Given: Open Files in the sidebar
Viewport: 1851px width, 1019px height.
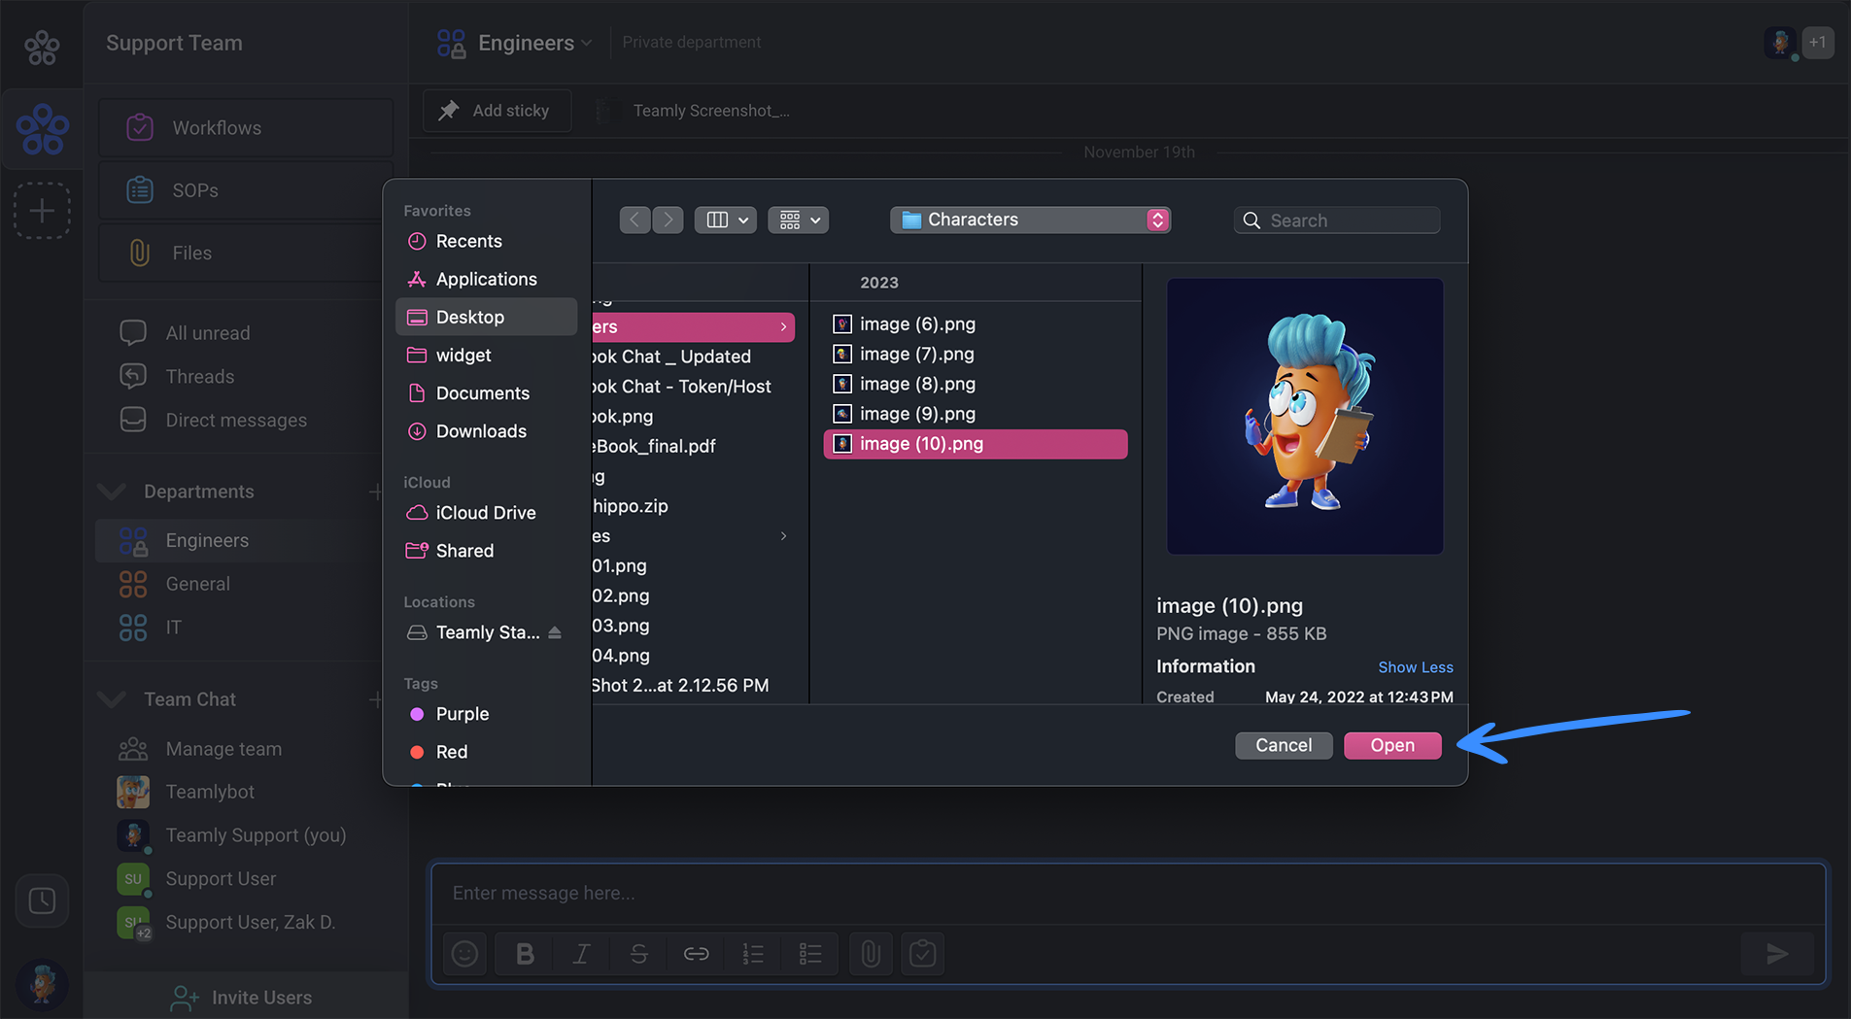Looking at the screenshot, I should pyautogui.click(x=246, y=253).
